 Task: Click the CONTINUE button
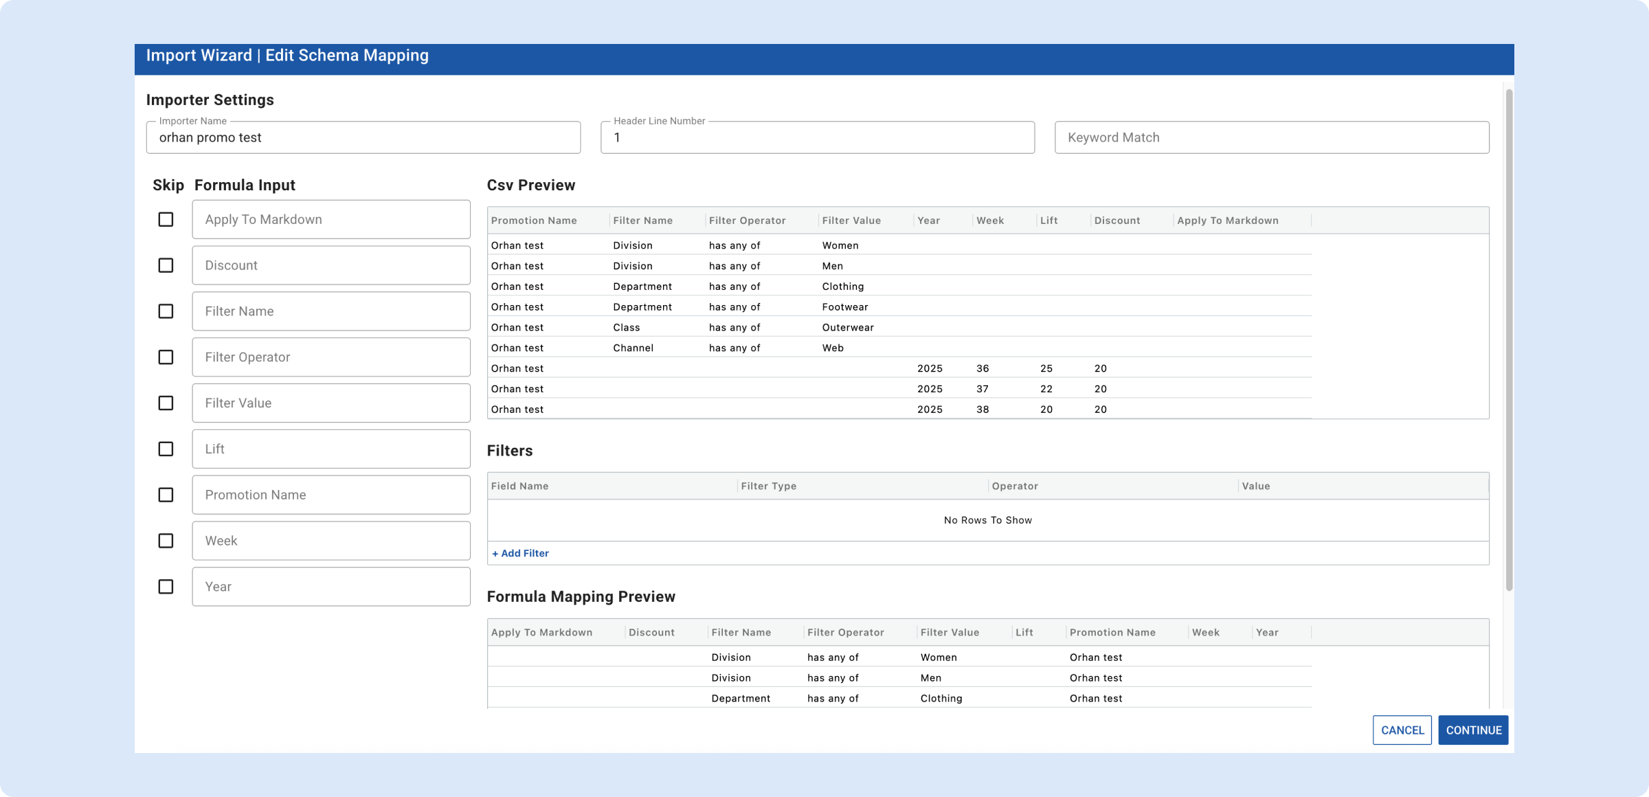[1473, 730]
